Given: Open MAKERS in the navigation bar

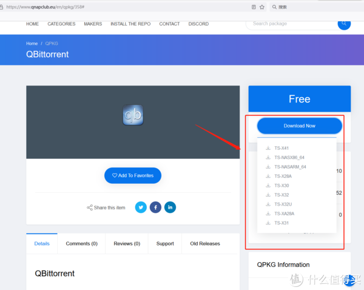Looking at the screenshot, I should (93, 24).
